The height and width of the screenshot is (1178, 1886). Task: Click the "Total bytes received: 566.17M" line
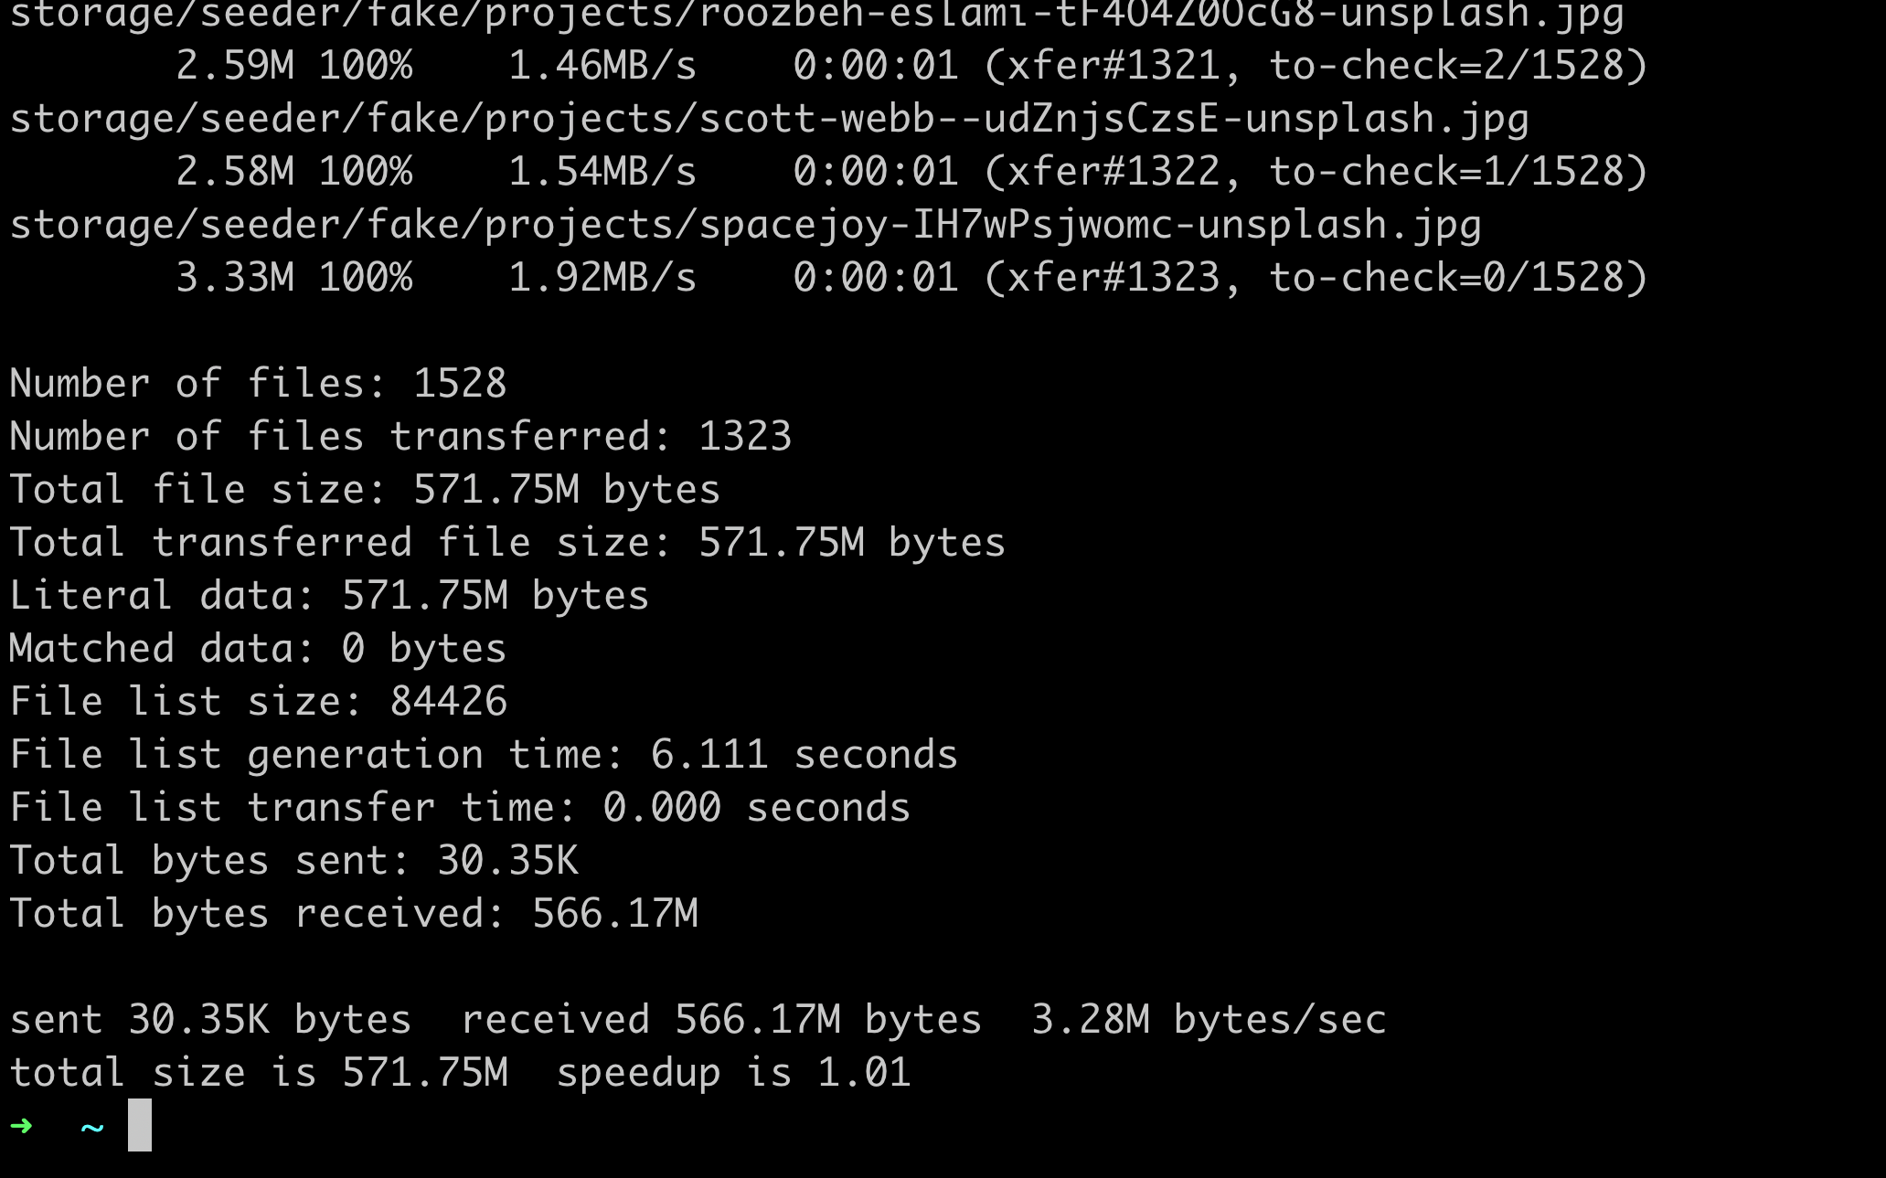tap(354, 914)
